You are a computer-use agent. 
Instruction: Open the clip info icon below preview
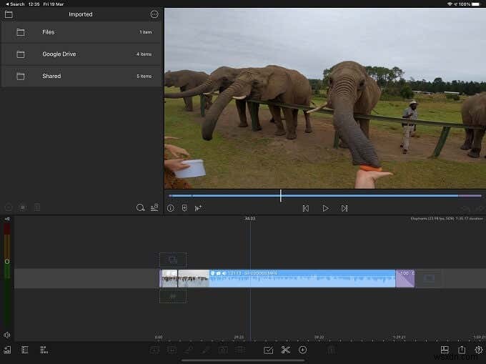pos(171,208)
